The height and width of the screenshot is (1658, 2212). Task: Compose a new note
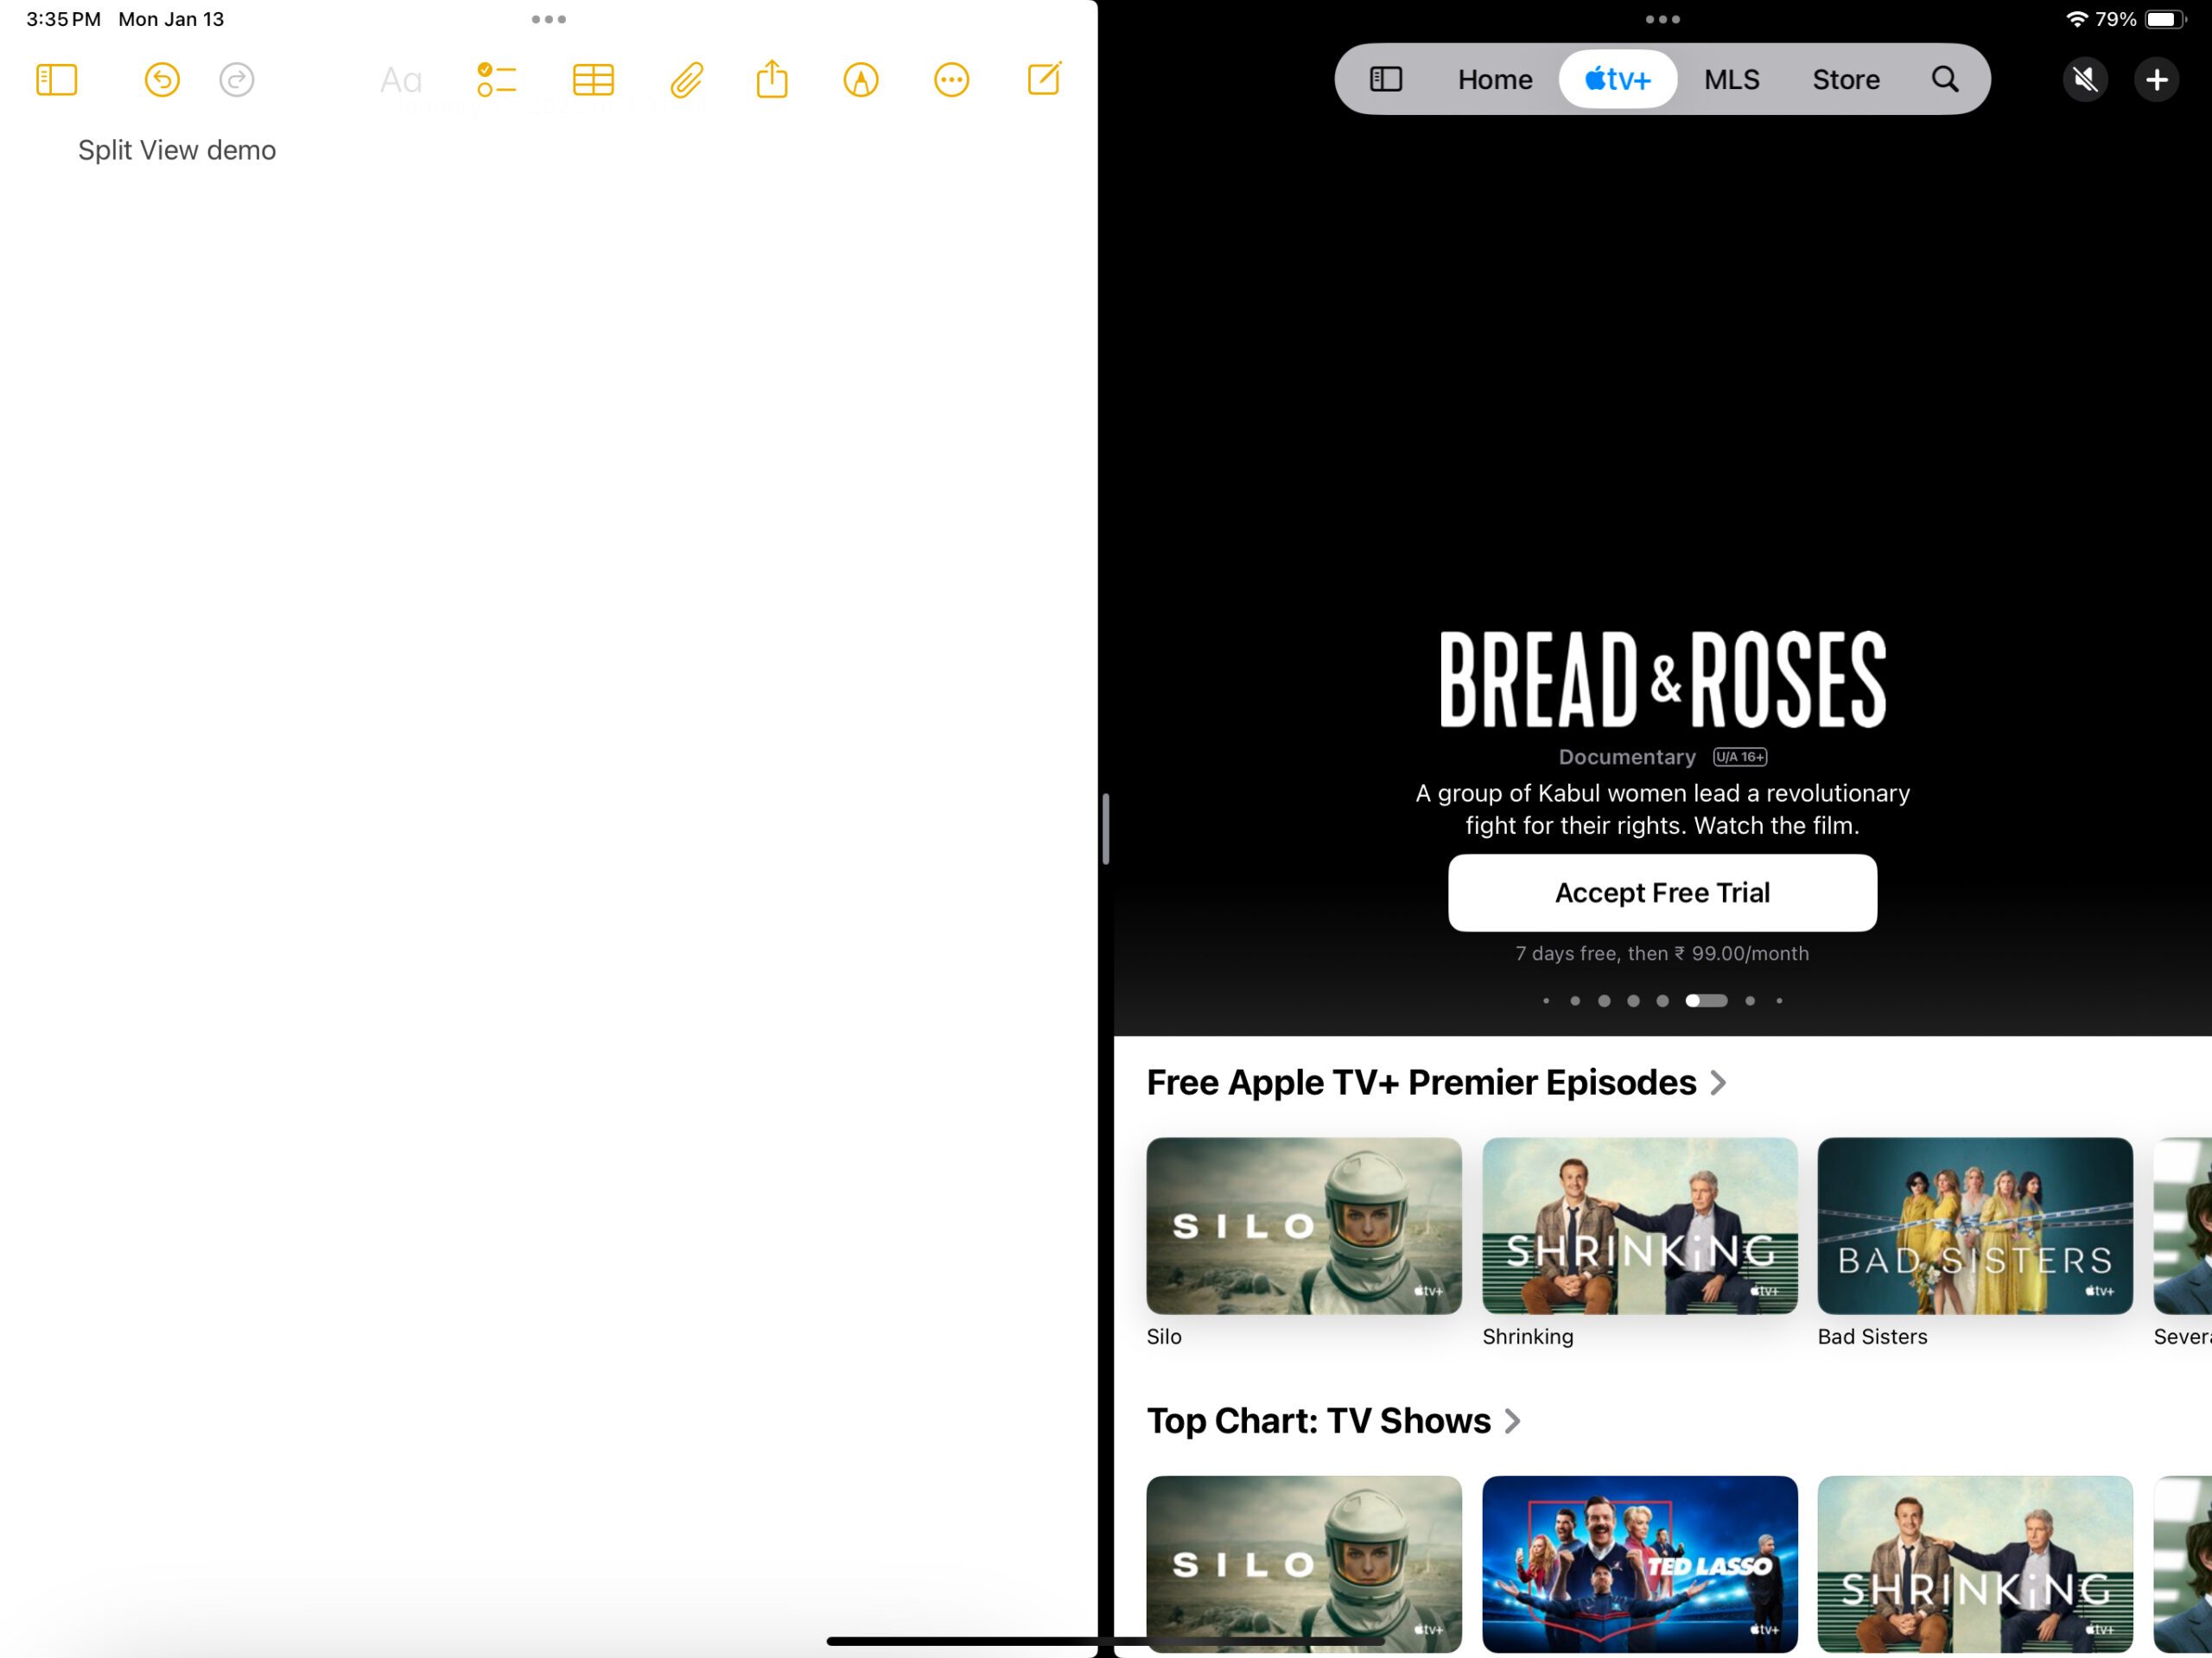coord(1044,80)
